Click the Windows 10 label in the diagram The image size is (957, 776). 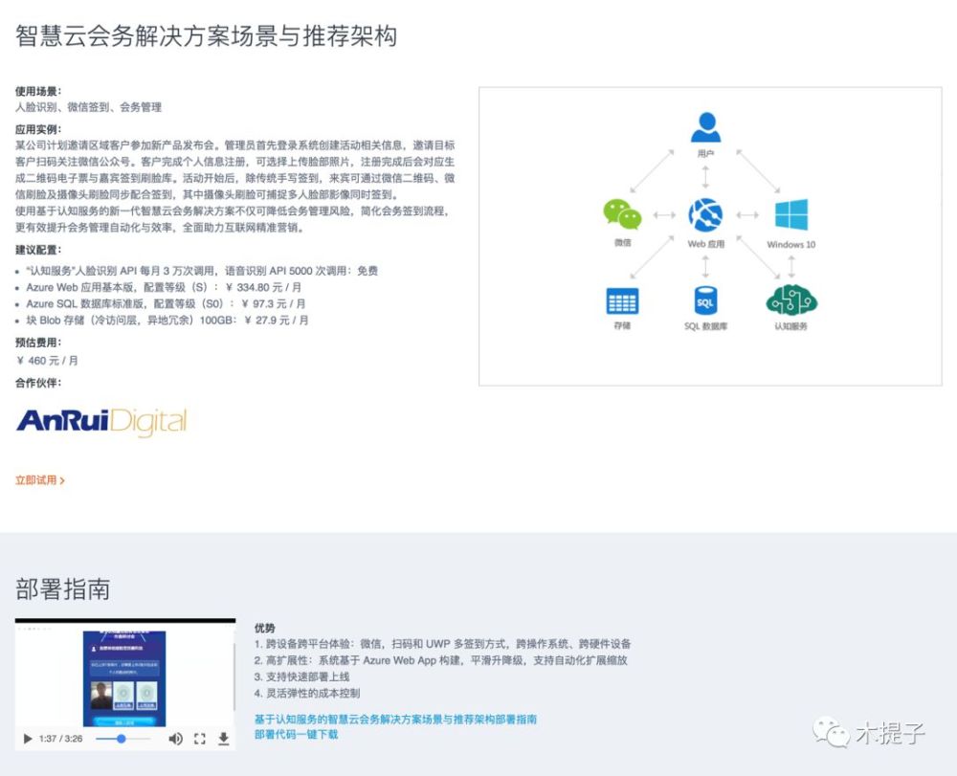tap(791, 245)
